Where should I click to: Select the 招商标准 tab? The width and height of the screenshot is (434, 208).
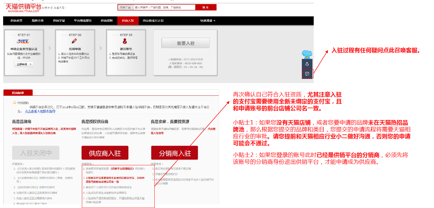point(18,93)
